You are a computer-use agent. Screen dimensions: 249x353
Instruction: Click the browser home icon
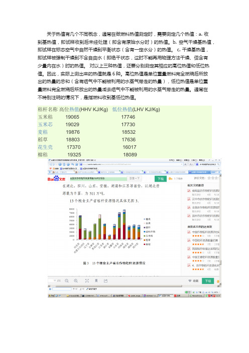[x=68, y=164]
